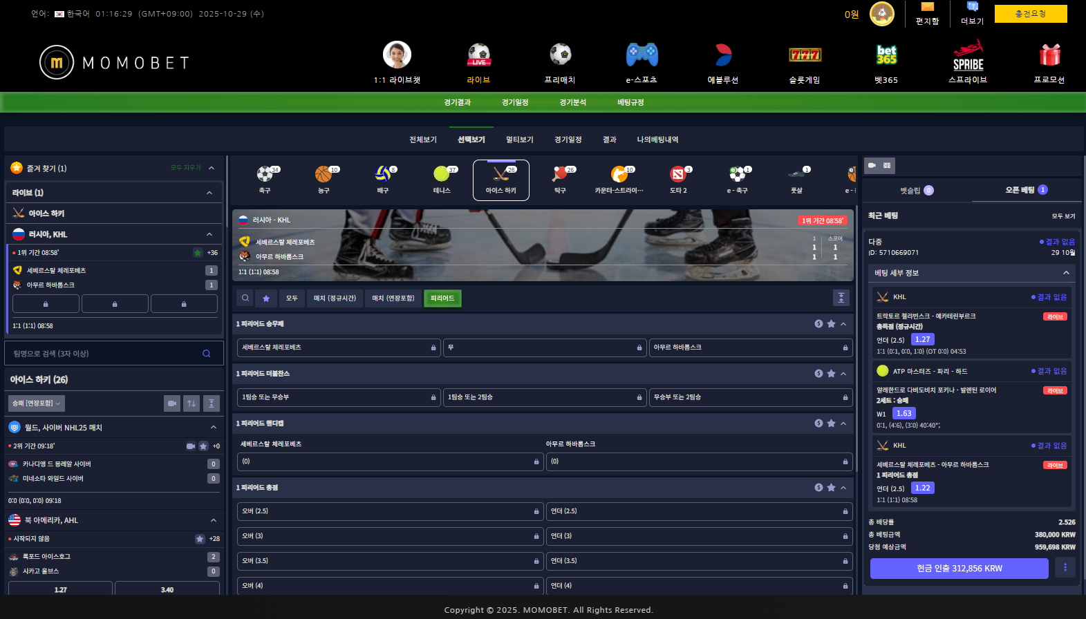Open the e-Sports gamepad icon
Screen dimensions: 1086x619
tap(642, 55)
